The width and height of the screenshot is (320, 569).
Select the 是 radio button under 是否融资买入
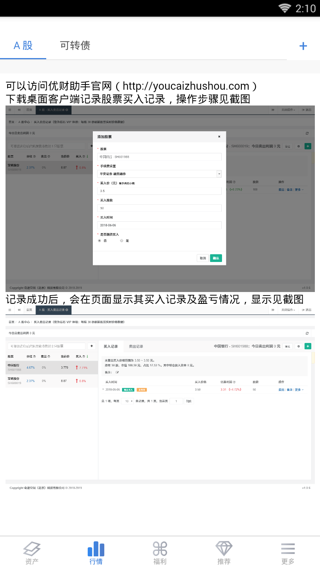(121, 241)
